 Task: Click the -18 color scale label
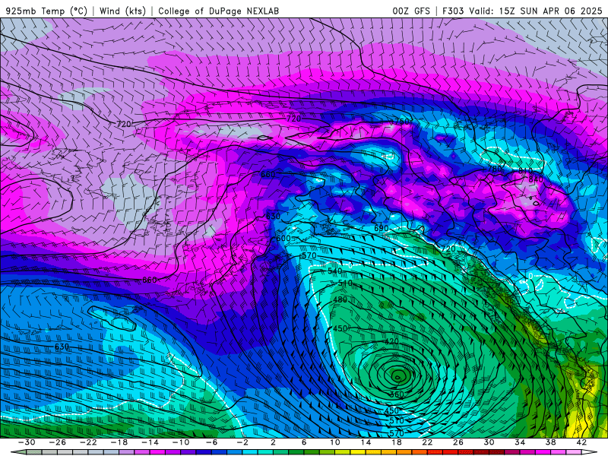(x=119, y=442)
